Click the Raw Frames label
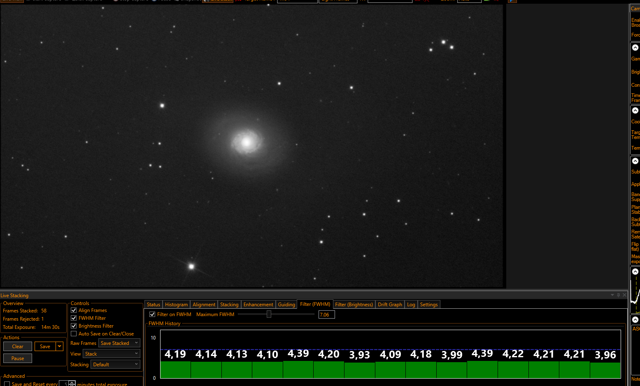The image size is (640, 386). (83, 343)
